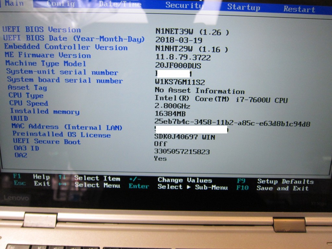Click Setup Defaults legend text
Image resolution: width=332 pixels, height=249 pixels.
point(285,182)
